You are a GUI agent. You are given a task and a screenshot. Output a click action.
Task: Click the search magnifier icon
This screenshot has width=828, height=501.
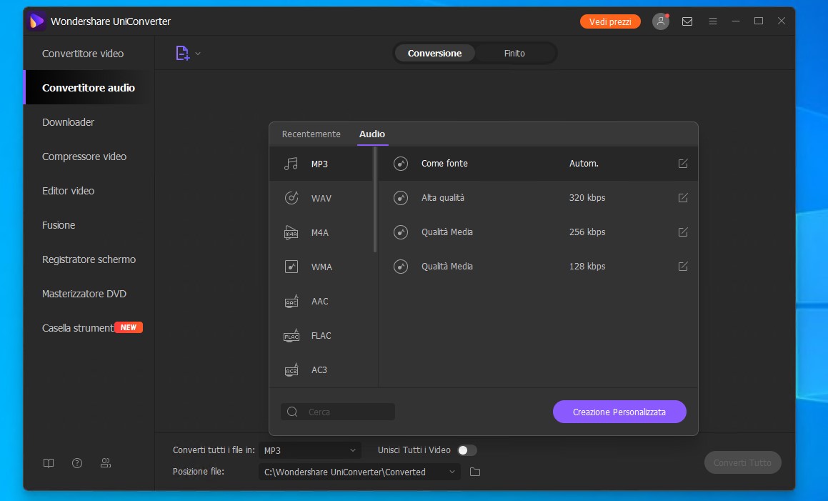click(x=292, y=412)
